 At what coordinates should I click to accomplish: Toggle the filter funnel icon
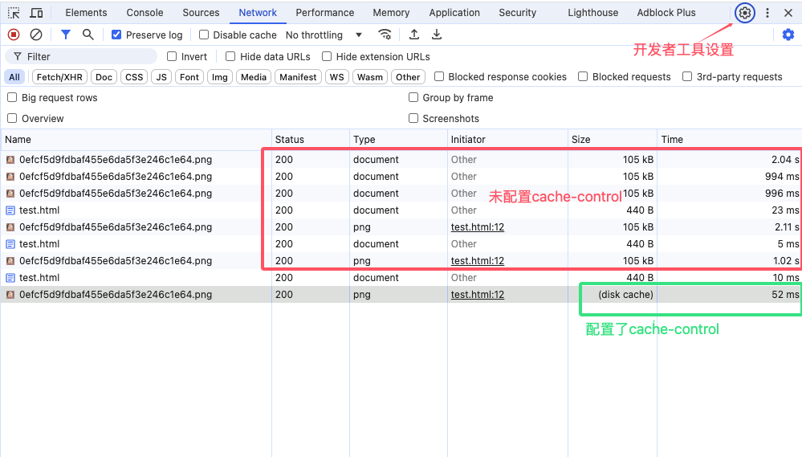pyautogui.click(x=66, y=35)
